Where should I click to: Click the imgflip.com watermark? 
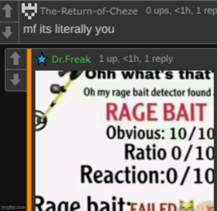coord(14,207)
